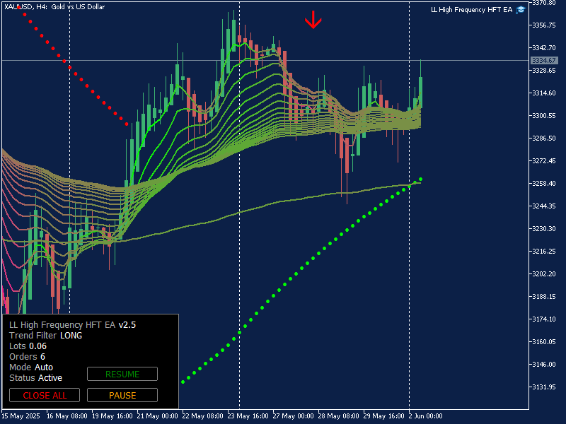Click the '2 Jun 00:00' time axis label
Image resolution: width=566 pixels, height=424 pixels.
click(x=427, y=416)
